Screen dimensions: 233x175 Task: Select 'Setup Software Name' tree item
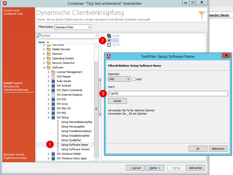(74, 145)
